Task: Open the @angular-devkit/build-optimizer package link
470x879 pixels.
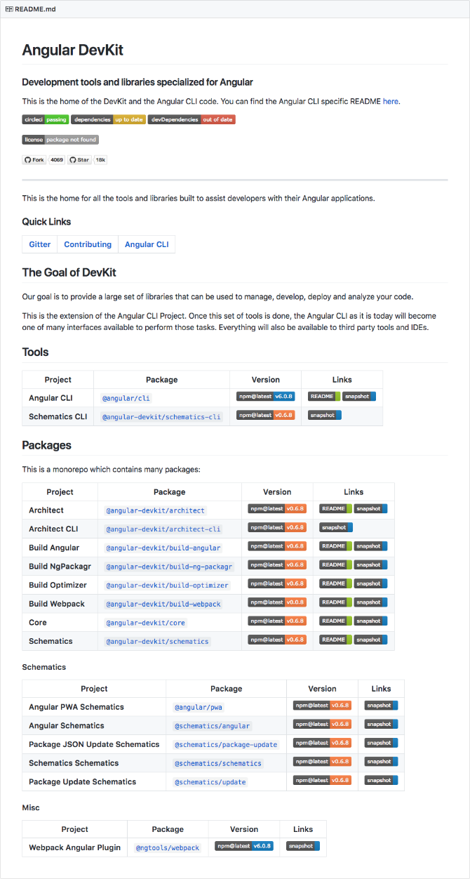Action: click(x=167, y=586)
